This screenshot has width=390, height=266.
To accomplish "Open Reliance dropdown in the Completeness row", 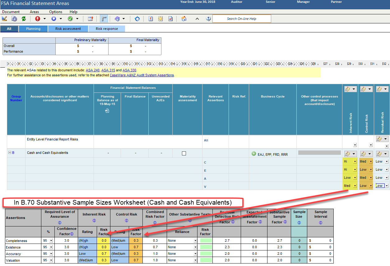I will [x=195, y=241].
